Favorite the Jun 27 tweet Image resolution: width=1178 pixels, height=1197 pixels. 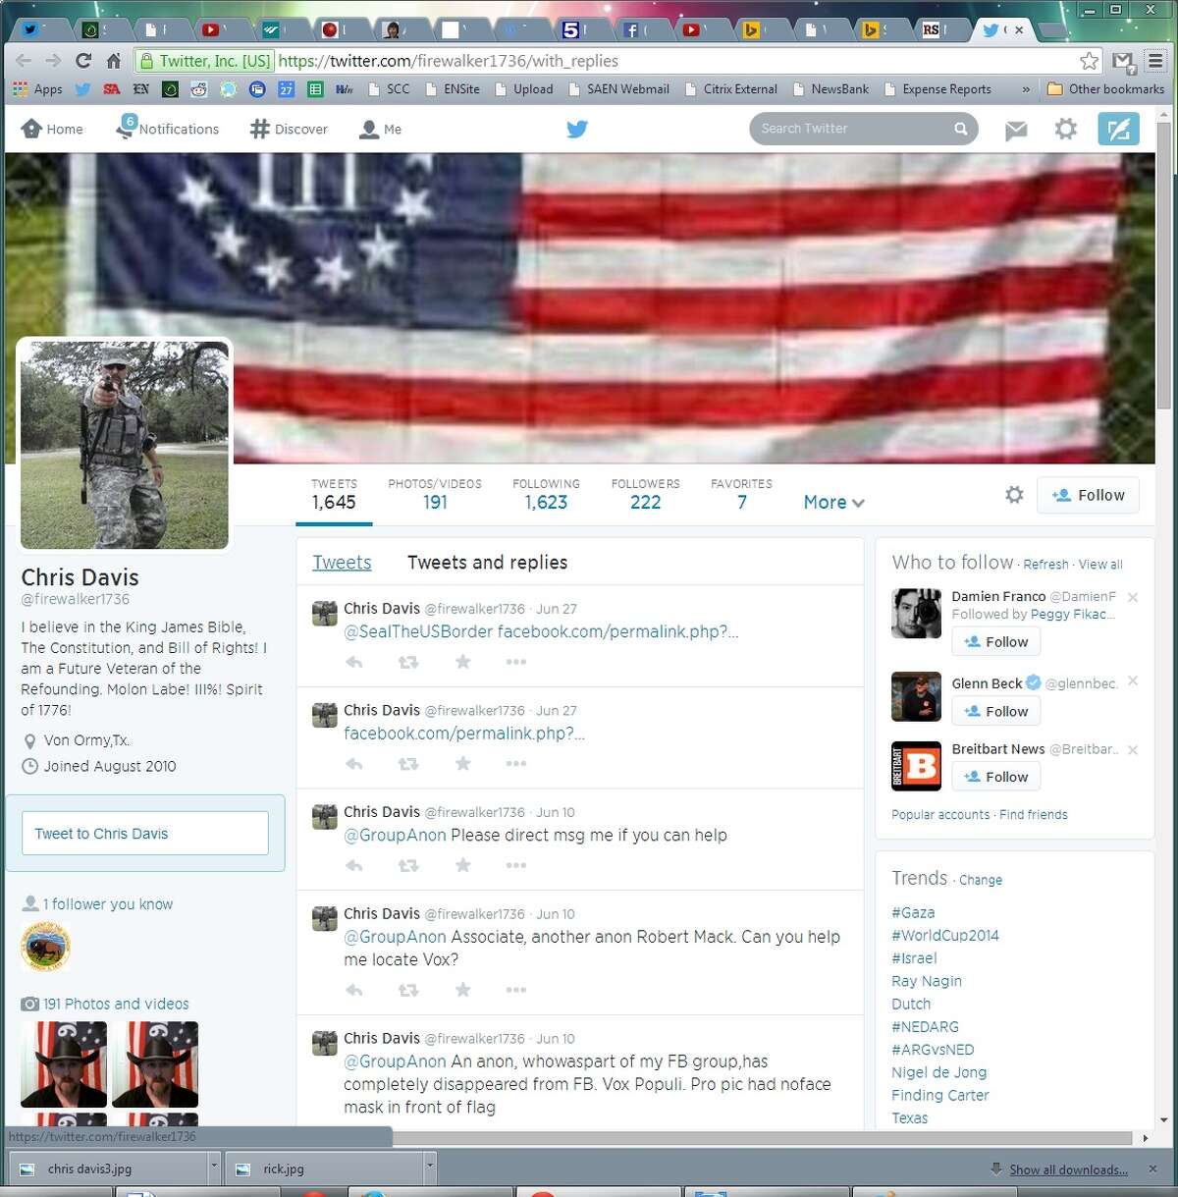[462, 662]
